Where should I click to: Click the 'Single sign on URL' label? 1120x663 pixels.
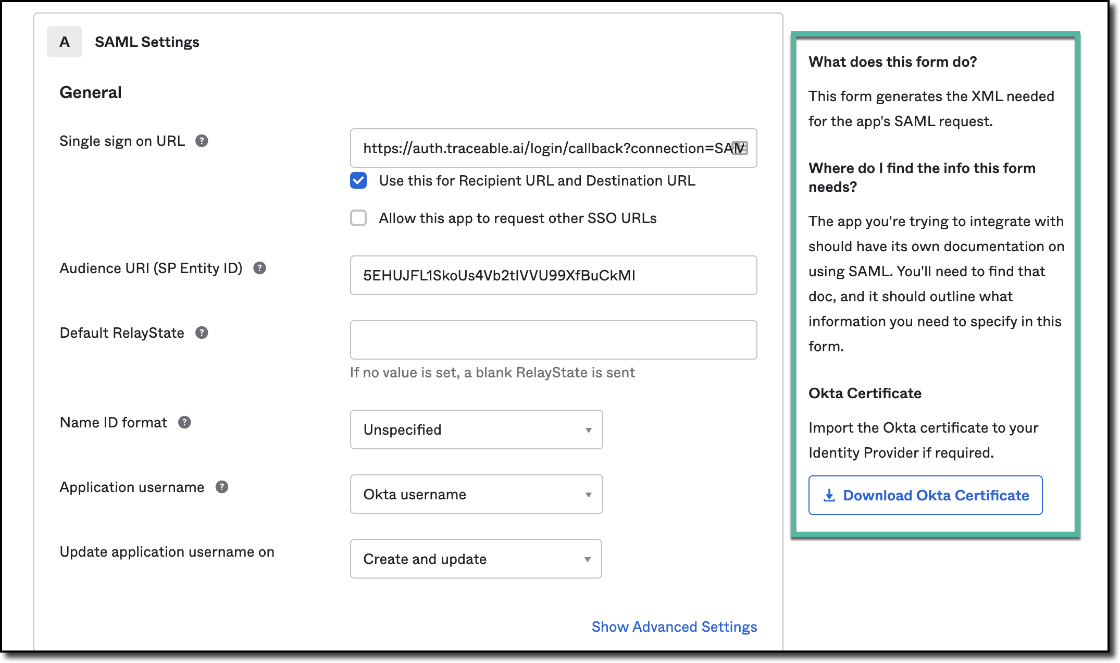(122, 141)
